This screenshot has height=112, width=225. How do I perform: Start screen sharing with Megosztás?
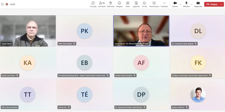coord(198,4)
